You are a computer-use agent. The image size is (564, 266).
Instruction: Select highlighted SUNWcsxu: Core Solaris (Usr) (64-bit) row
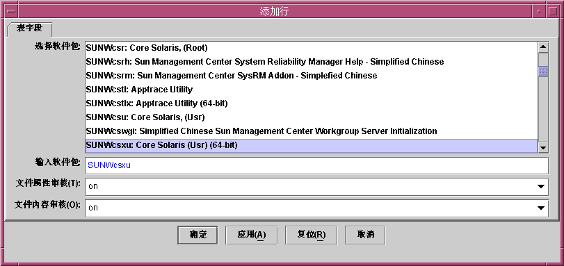(x=312, y=146)
